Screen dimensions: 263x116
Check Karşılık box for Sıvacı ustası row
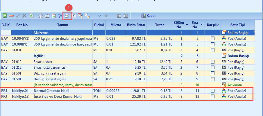(x=213, y=62)
